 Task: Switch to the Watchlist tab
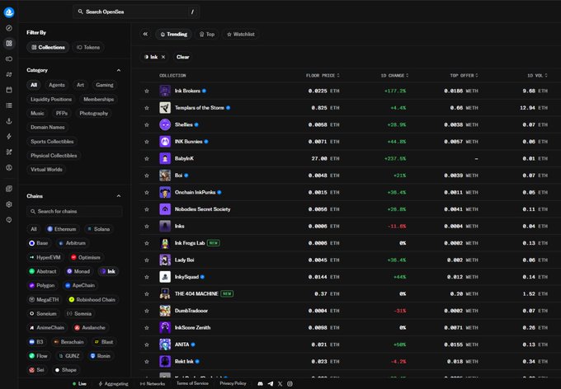[x=240, y=35]
